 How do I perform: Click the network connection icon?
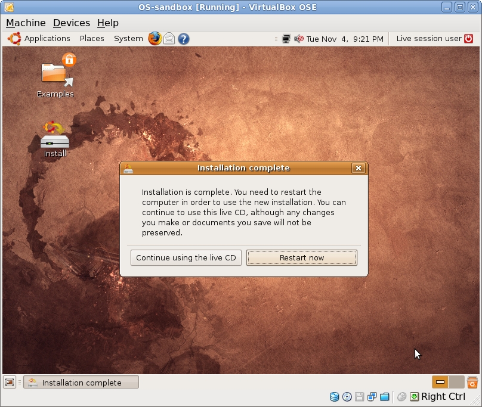tap(286, 39)
